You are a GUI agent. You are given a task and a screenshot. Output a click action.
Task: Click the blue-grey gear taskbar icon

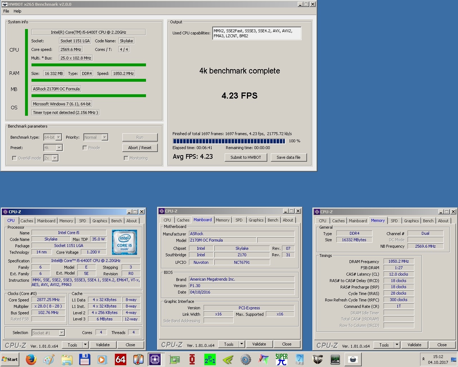click(x=246, y=359)
